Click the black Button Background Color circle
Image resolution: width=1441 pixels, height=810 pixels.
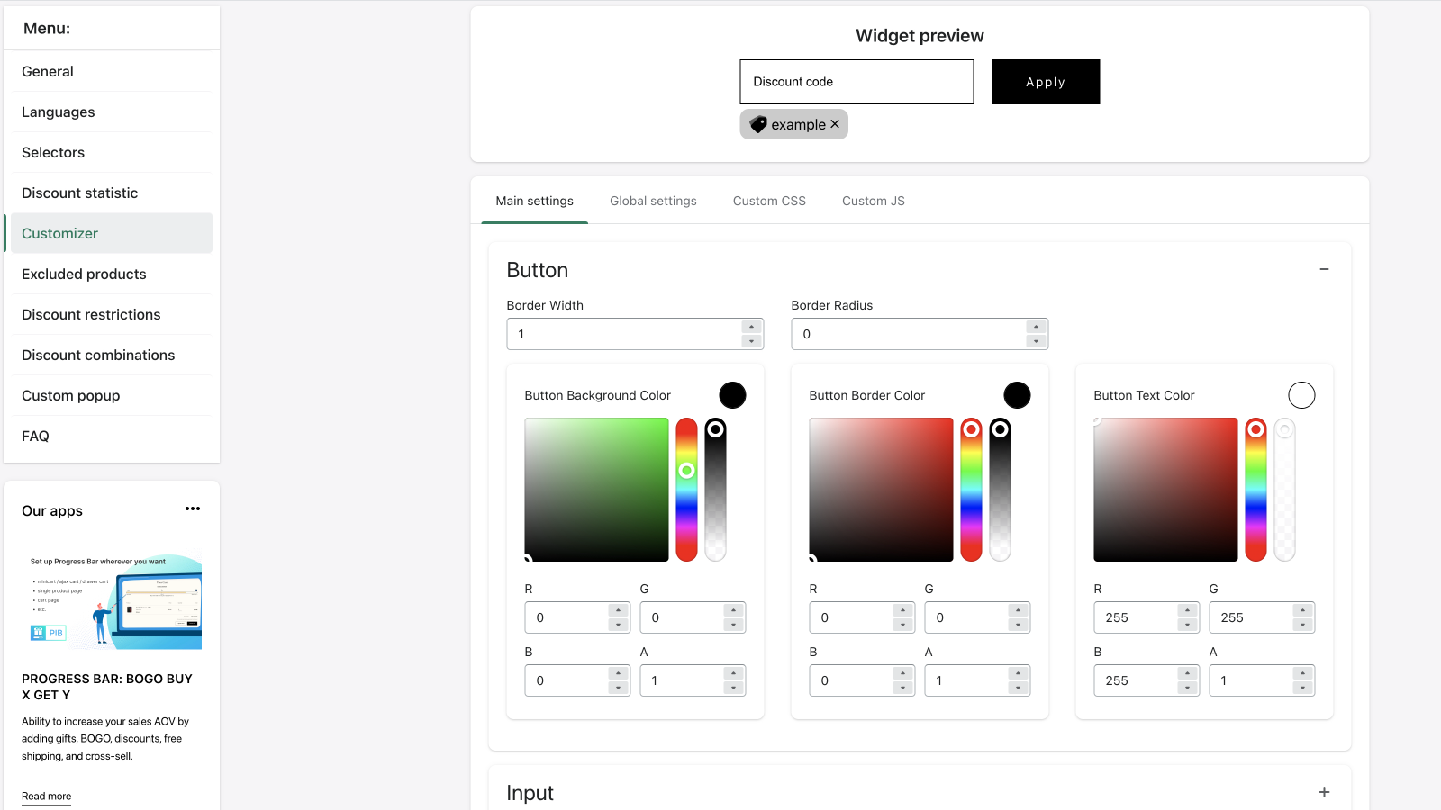coord(732,394)
